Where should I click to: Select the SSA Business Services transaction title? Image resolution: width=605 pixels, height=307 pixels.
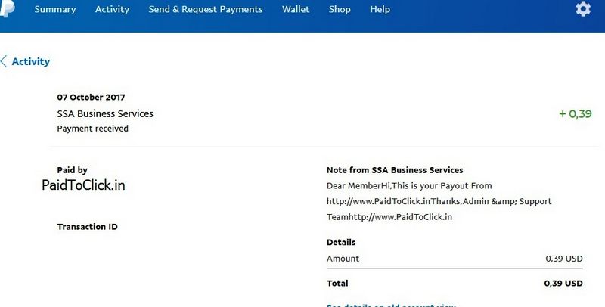point(105,114)
